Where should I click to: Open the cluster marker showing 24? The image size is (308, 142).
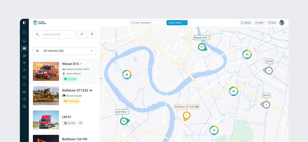point(214,130)
